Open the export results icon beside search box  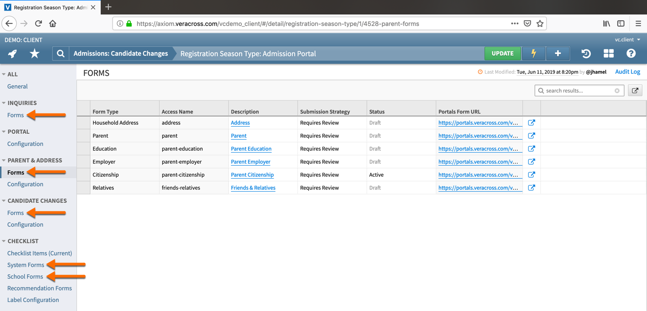(x=635, y=90)
